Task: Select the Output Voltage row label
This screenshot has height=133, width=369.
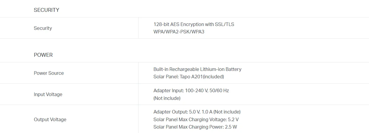Action: tap(50, 119)
